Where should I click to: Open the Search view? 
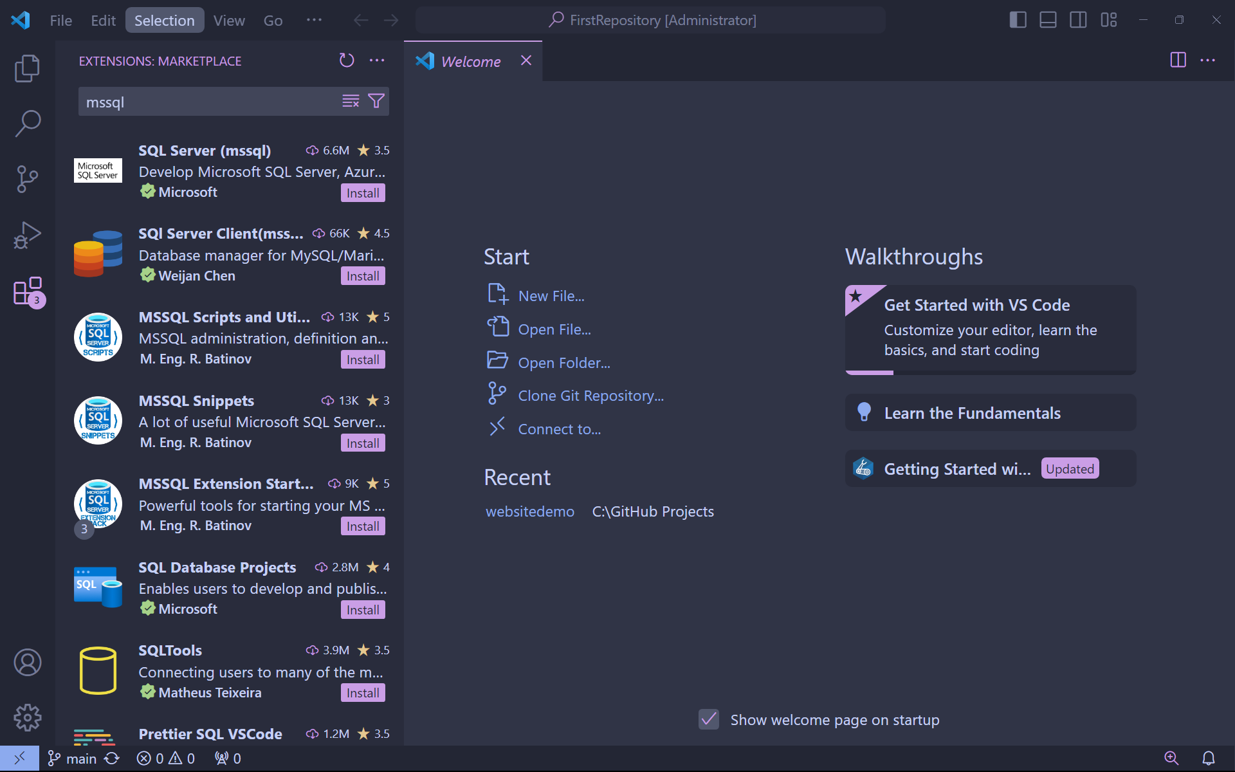[27, 123]
